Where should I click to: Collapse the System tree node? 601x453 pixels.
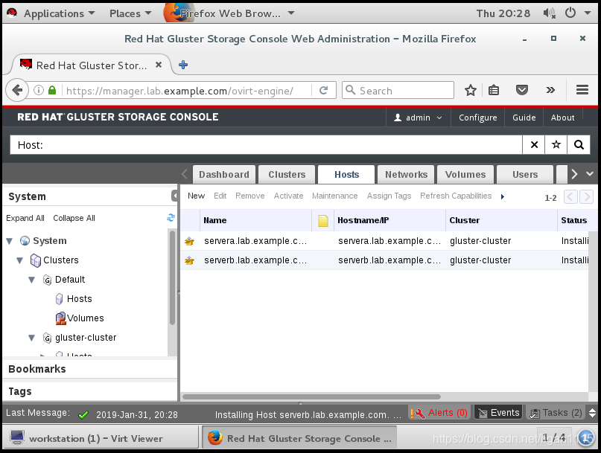[x=10, y=241]
